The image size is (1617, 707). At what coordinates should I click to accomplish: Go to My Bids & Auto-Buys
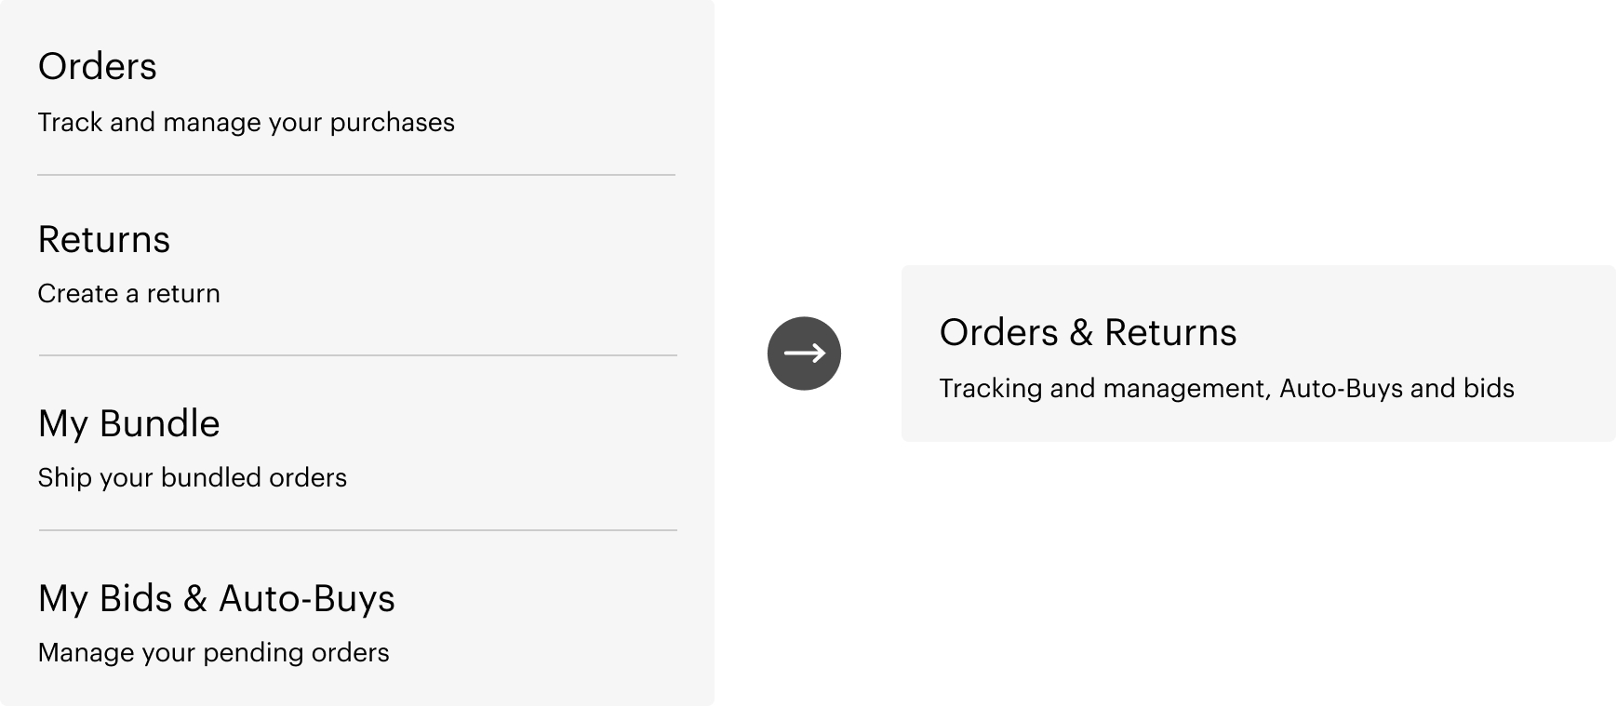216,599
